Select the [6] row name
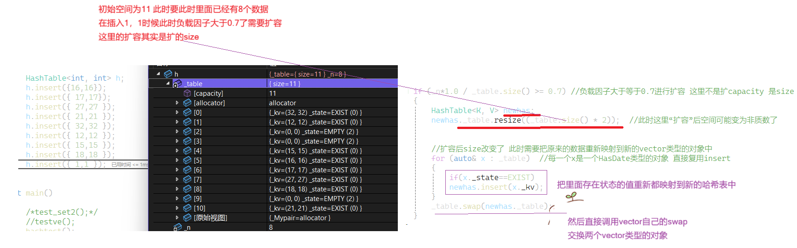 [x=197, y=170]
